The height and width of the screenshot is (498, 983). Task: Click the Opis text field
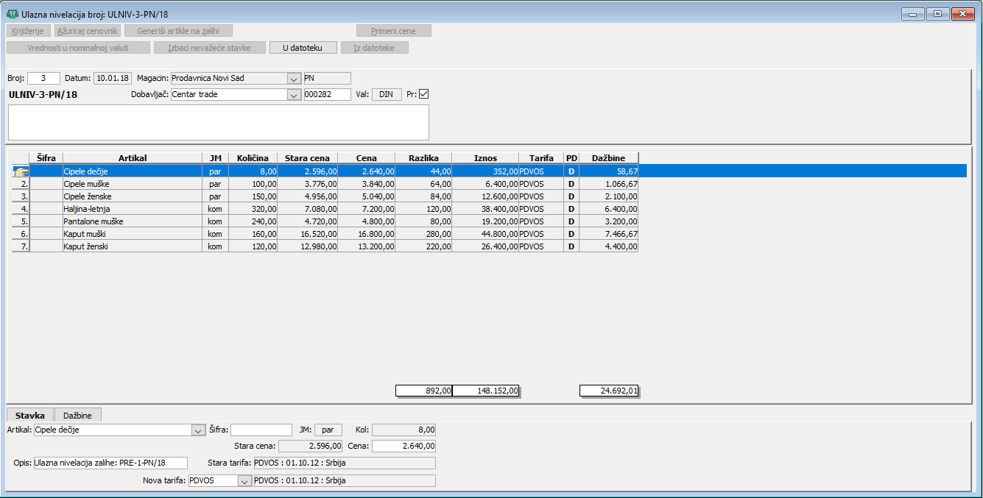[110, 463]
